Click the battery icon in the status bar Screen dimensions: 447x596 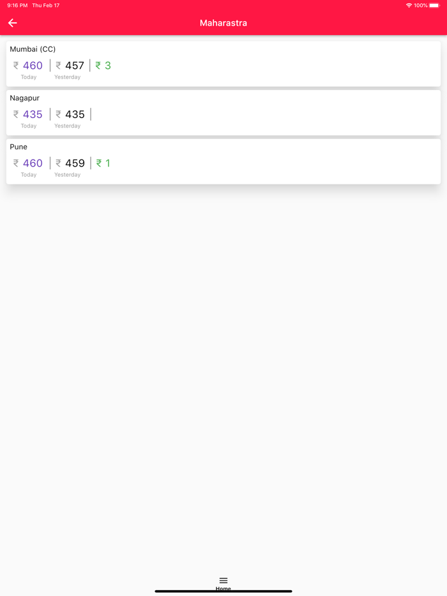point(434,5)
